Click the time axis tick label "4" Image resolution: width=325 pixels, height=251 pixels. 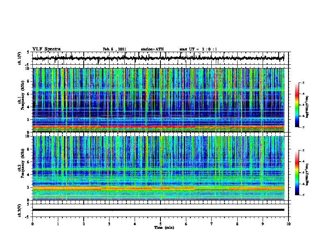[135, 224]
